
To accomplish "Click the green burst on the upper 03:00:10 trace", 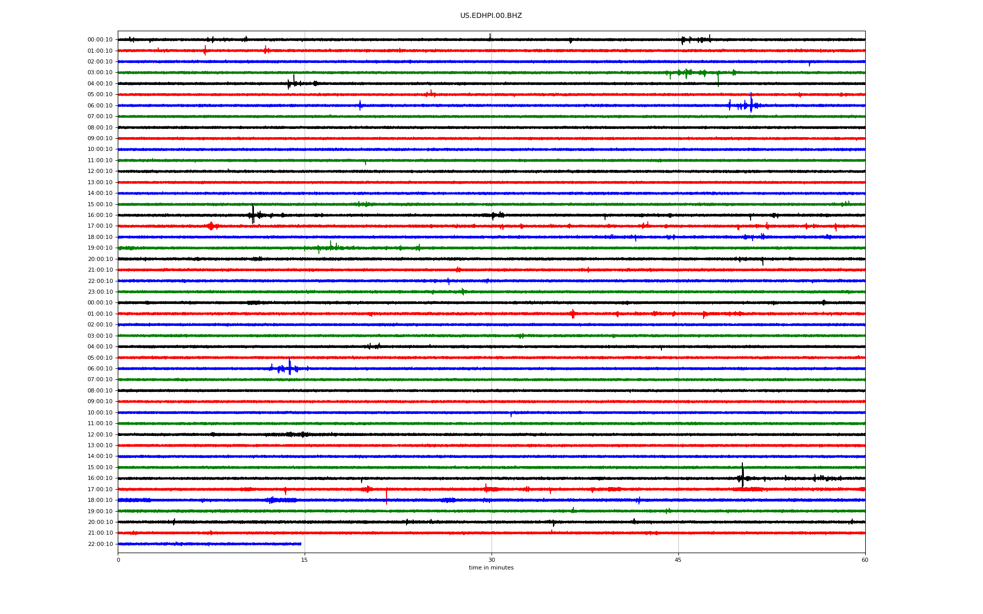I will (686, 73).
